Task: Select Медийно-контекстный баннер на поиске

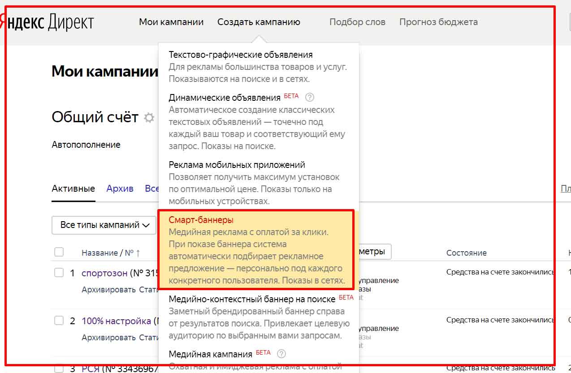Action: pos(252,299)
